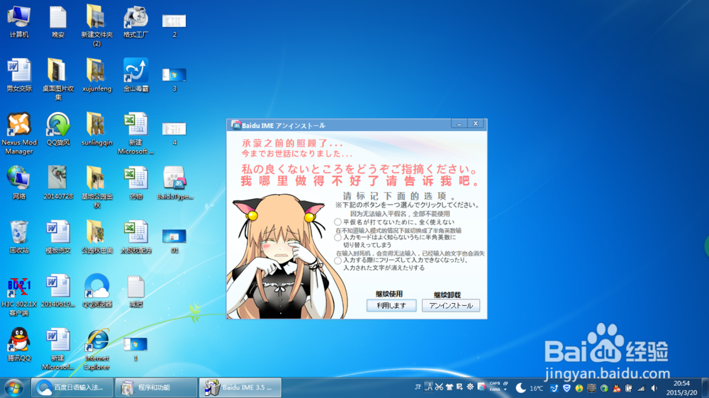709x398 pixels.
Task: Click the IME dictionary add-word icon
Action: pos(459,387)
